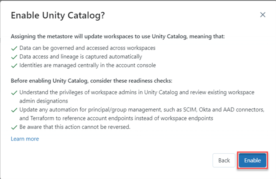Click checkmark beside "Understand the privileges"
Screen dimensions: 276x179
(x=14, y=92)
